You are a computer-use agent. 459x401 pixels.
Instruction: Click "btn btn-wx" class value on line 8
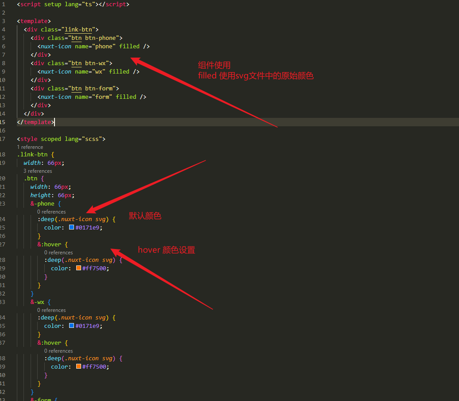(90, 63)
